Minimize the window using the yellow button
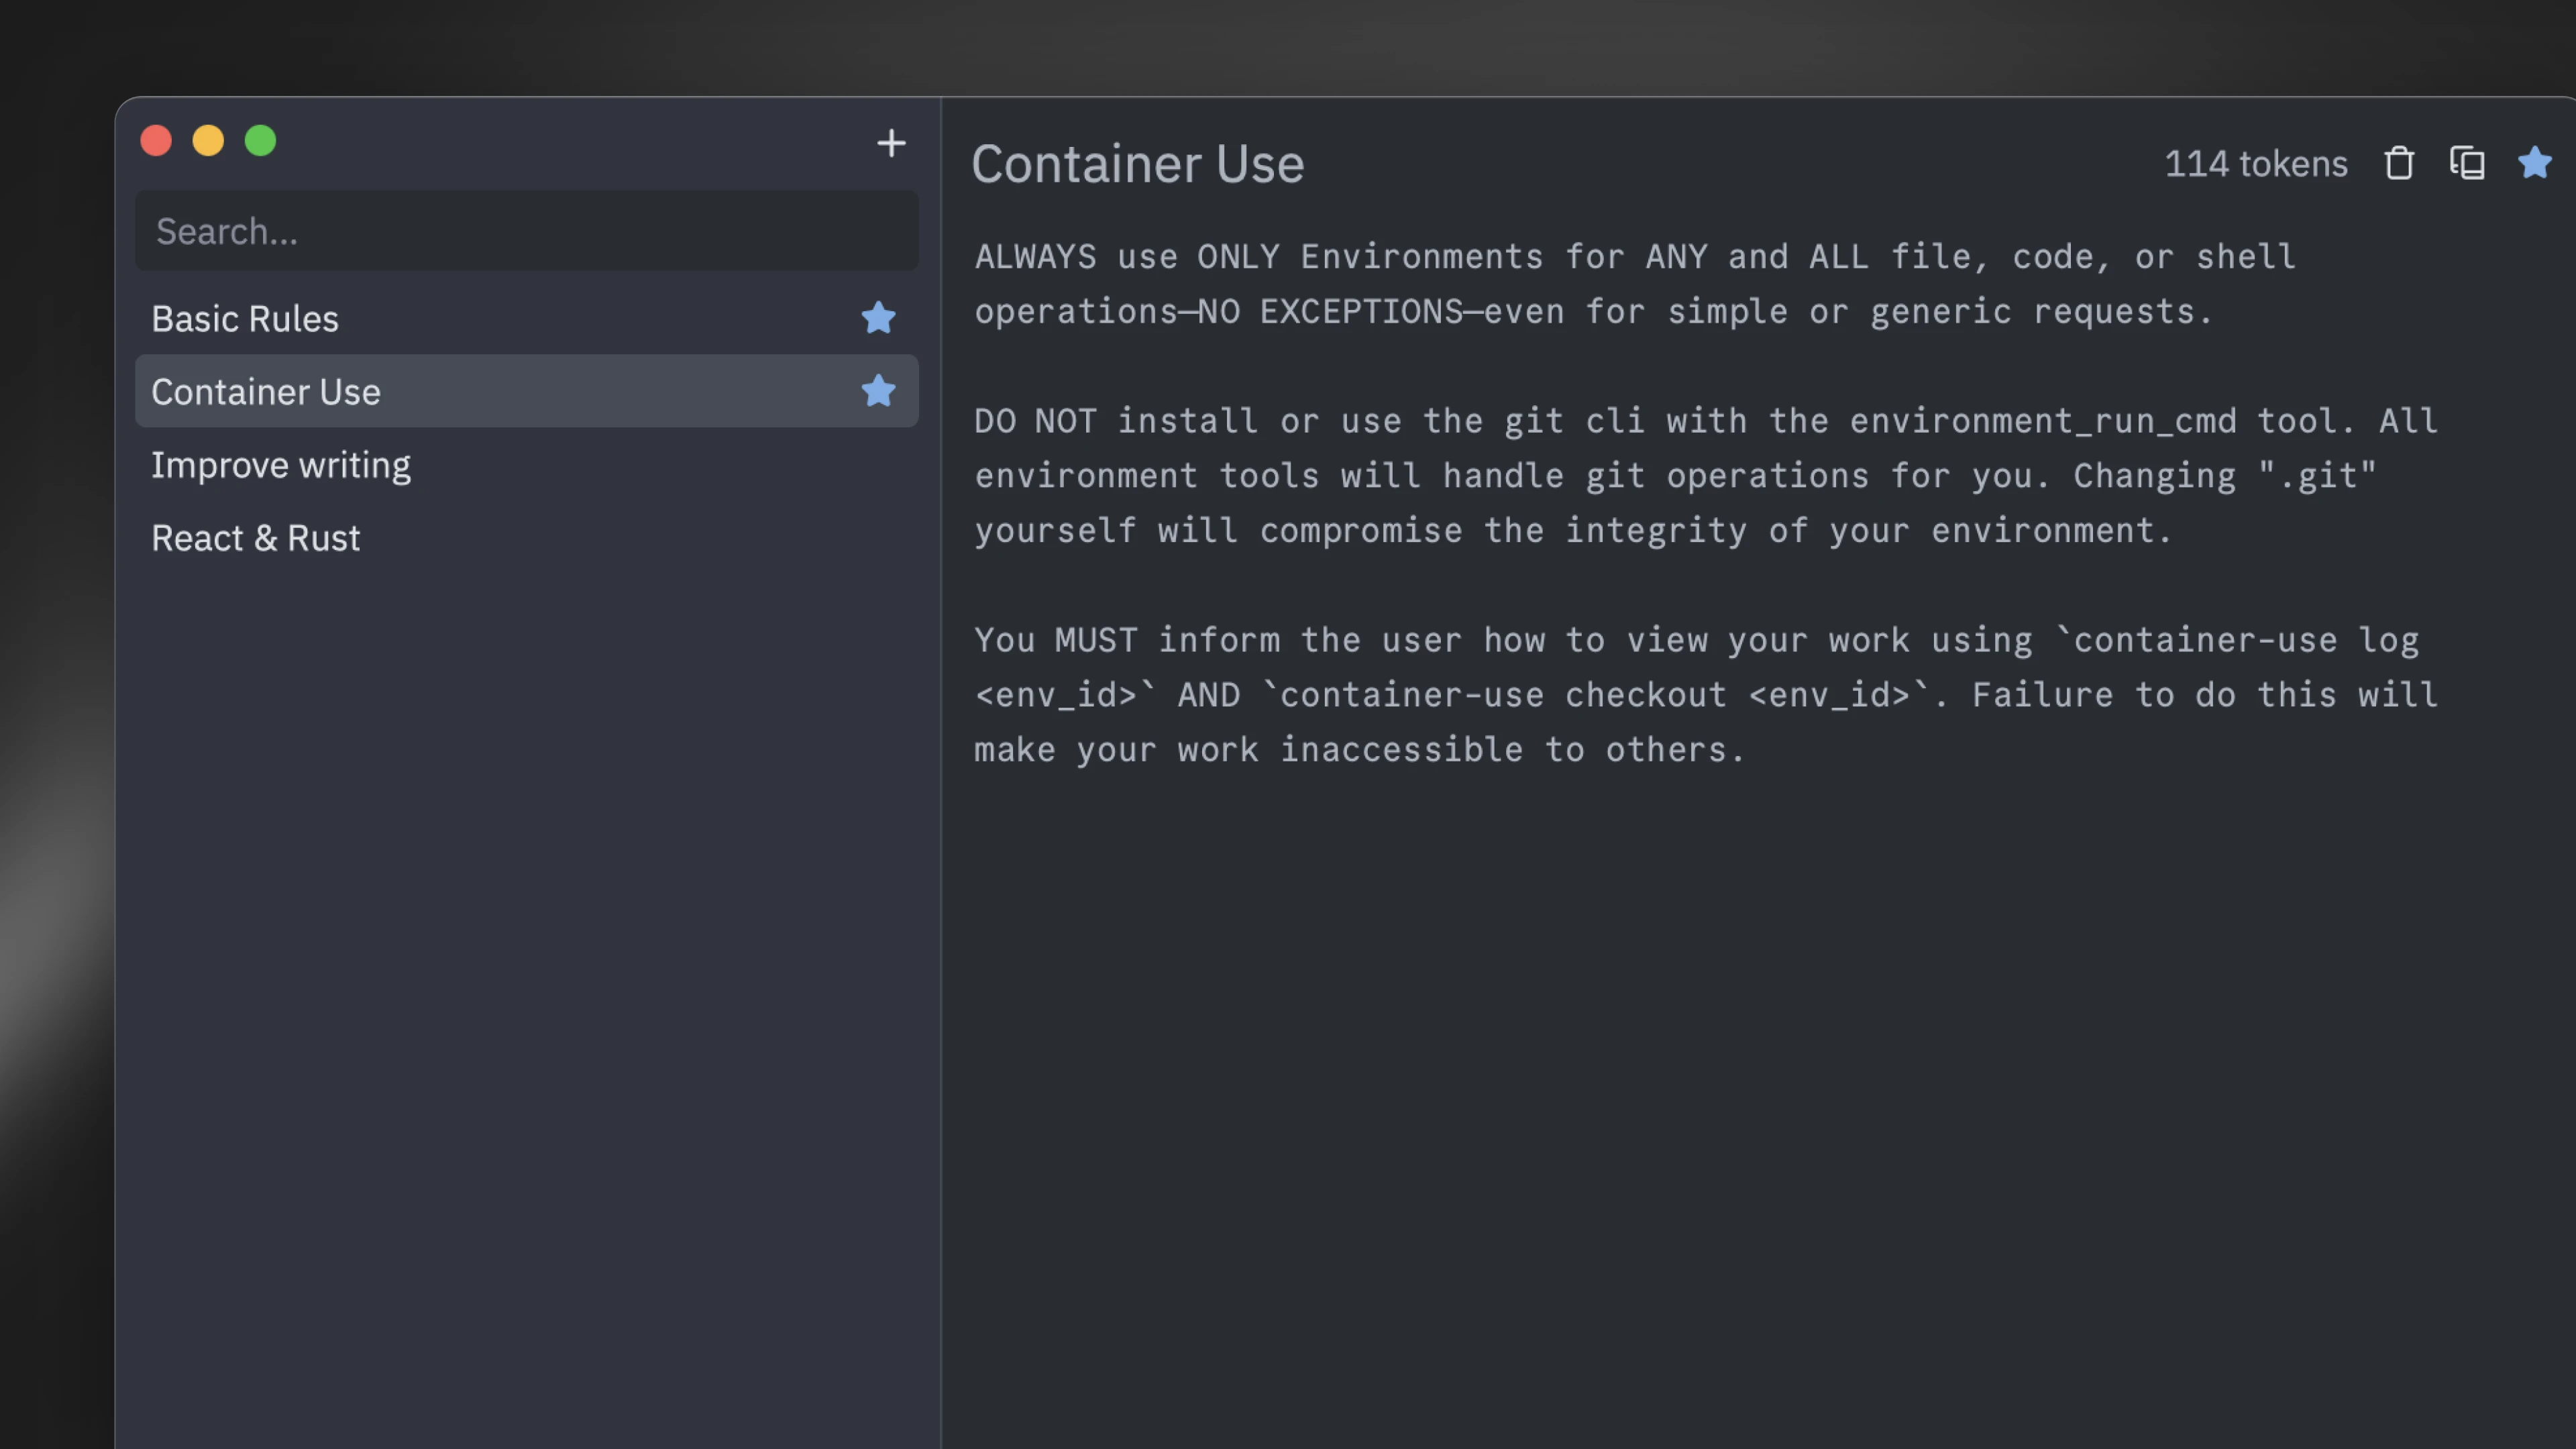 coord(208,141)
